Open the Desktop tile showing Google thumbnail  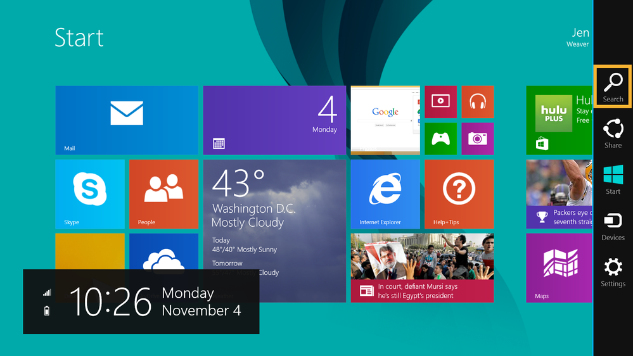pyautogui.click(x=385, y=120)
